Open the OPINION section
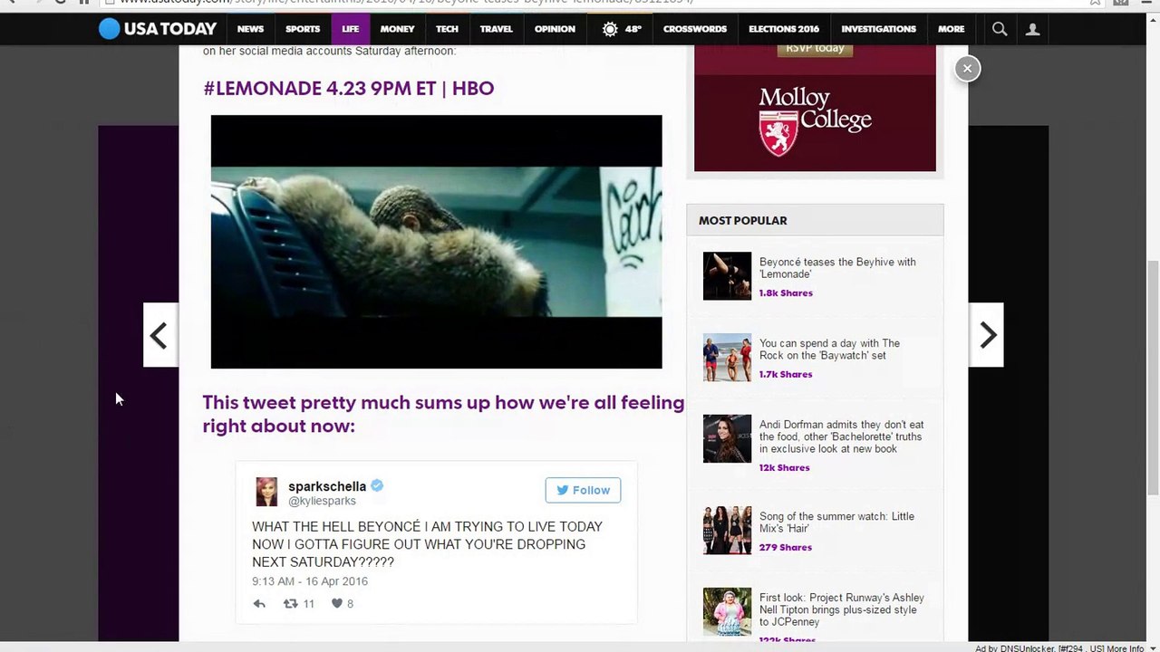 pos(555,29)
